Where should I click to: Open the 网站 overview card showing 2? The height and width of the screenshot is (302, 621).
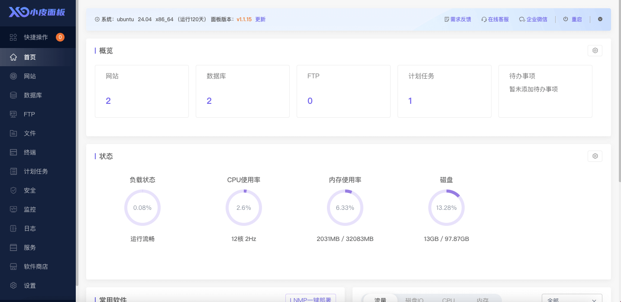tap(142, 91)
